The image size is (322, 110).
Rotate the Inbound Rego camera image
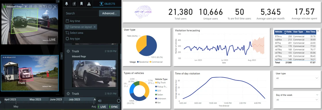click(x=45, y=7)
